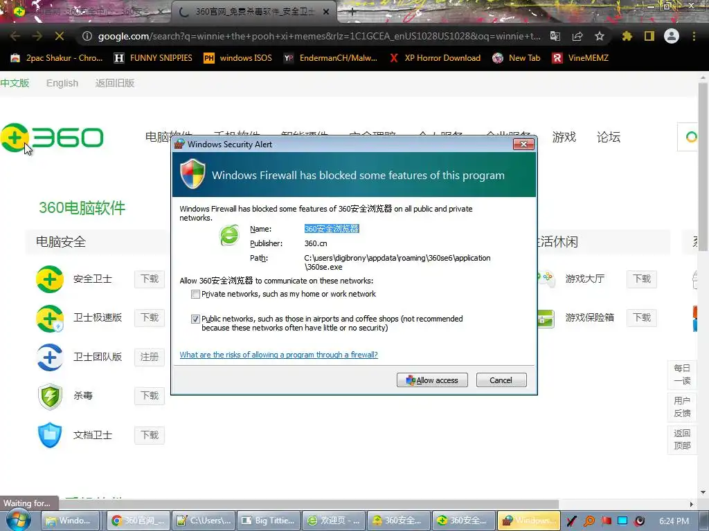Viewport: 709px width, 531px height.
Task: Open the XP Horror Download bookmark
Action: pos(435,58)
